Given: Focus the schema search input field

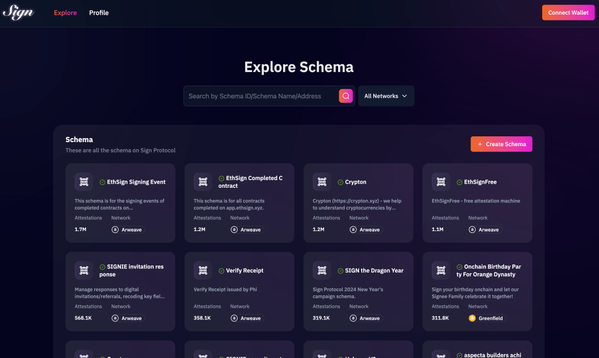Looking at the screenshot, I should point(261,96).
